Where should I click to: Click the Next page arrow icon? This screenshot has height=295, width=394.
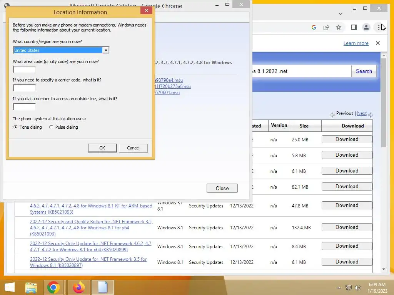(x=370, y=114)
